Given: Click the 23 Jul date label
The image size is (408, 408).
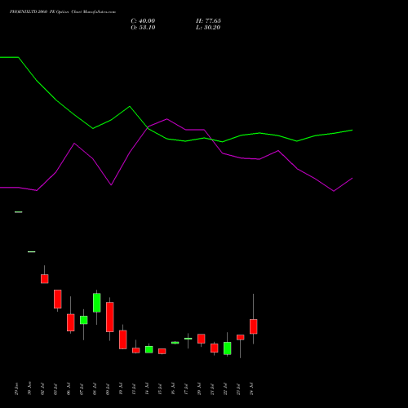Looking at the screenshot, I should click(238, 388).
